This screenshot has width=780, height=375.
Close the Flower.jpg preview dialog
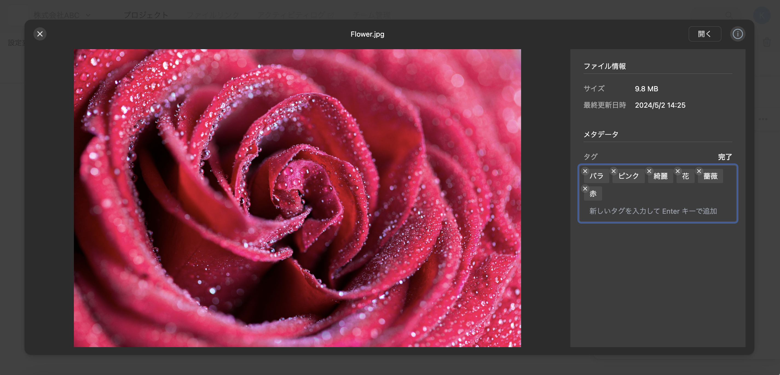click(x=40, y=34)
